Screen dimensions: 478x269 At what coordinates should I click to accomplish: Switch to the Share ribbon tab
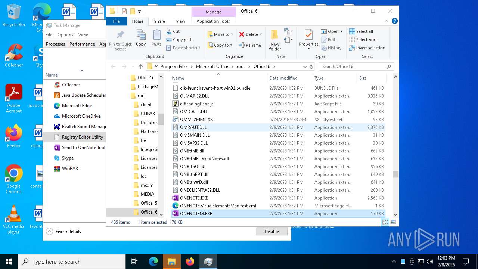[159, 21]
